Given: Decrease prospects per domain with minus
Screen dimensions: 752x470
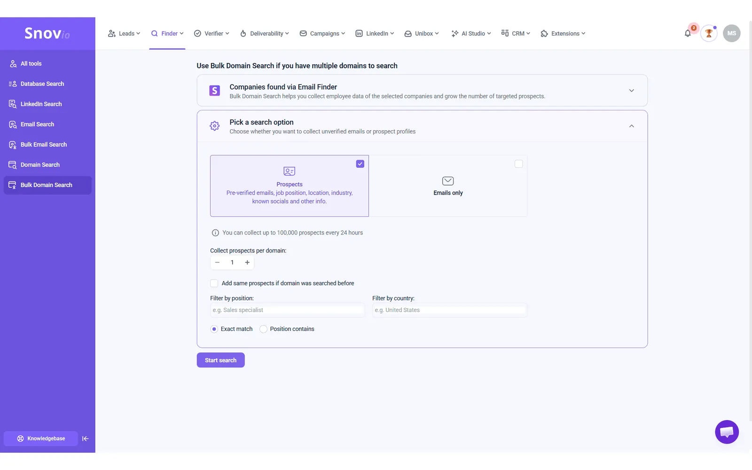Looking at the screenshot, I should tap(217, 262).
